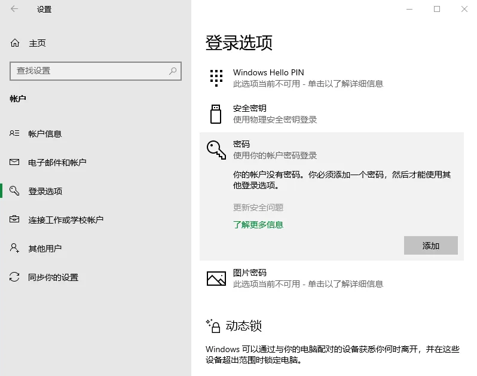Screen dimensions: 477x376
Task: Expand the 安全密钥 option
Action: coord(250,108)
